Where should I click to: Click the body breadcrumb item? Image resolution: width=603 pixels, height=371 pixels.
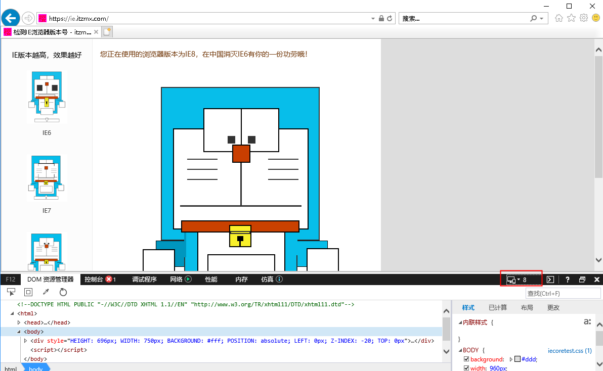point(36,368)
